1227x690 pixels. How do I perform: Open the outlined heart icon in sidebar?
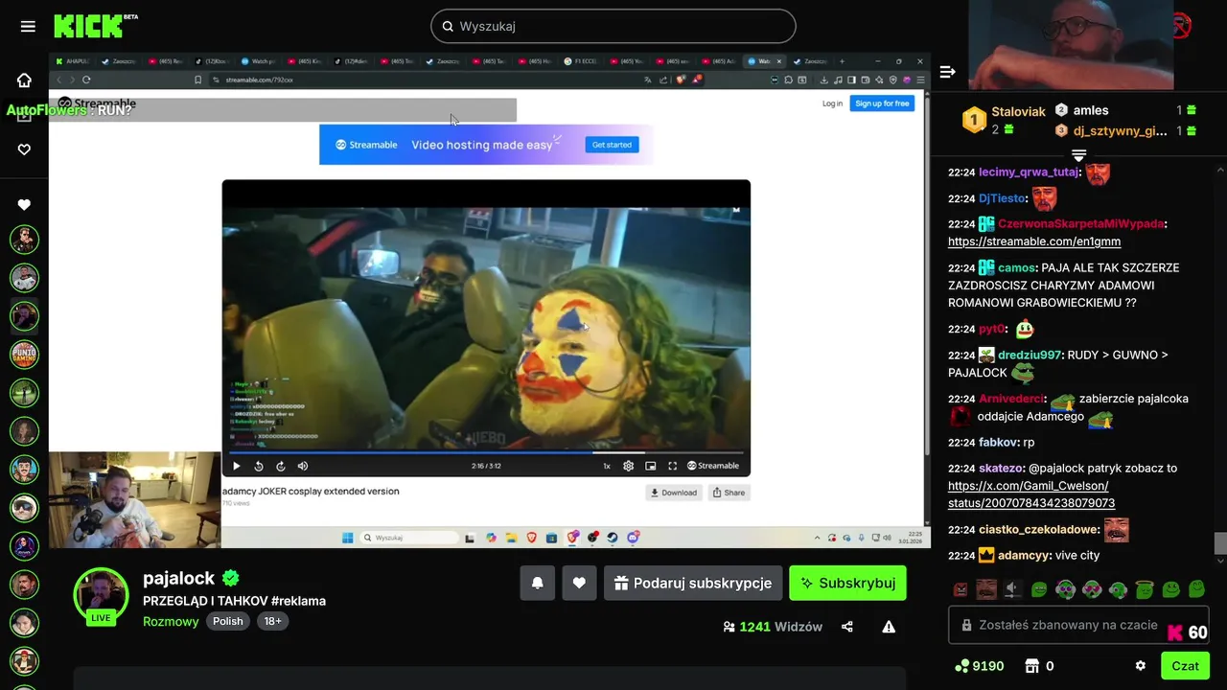click(x=24, y=149)
